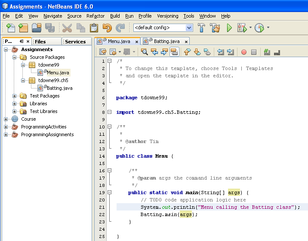Collapse the Javadoc fold at line 10
The height and width of the screenshot is (241, 308).
pos(109,127)
